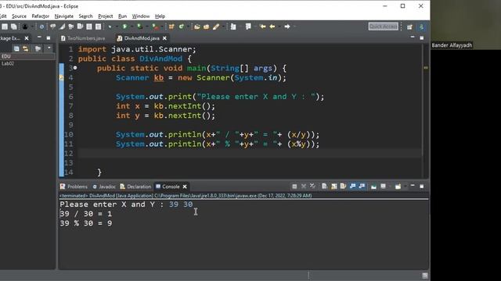Toggle Word Wrap in the console
The height and width of the screenshot is (281, 501).
(343, 187)
